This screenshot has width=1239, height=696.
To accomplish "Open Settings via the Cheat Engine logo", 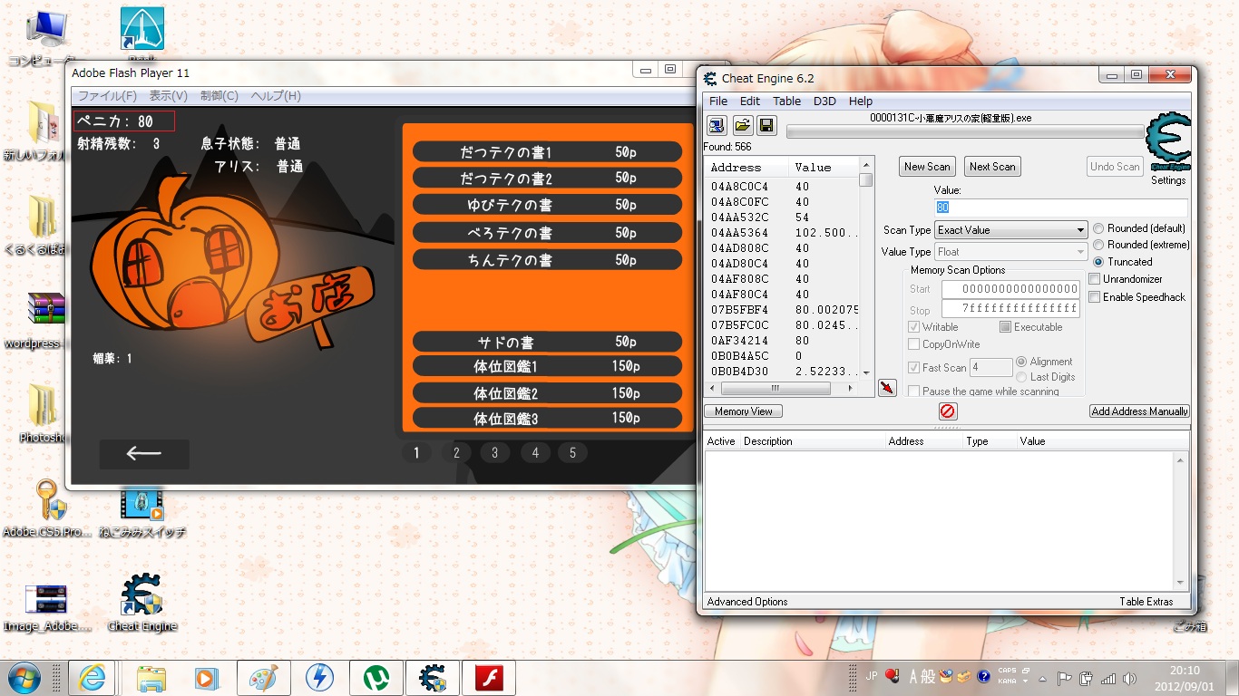I will tap(1167, 143).
